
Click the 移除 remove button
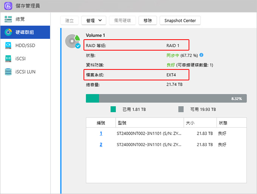click(x=148, y=20)
